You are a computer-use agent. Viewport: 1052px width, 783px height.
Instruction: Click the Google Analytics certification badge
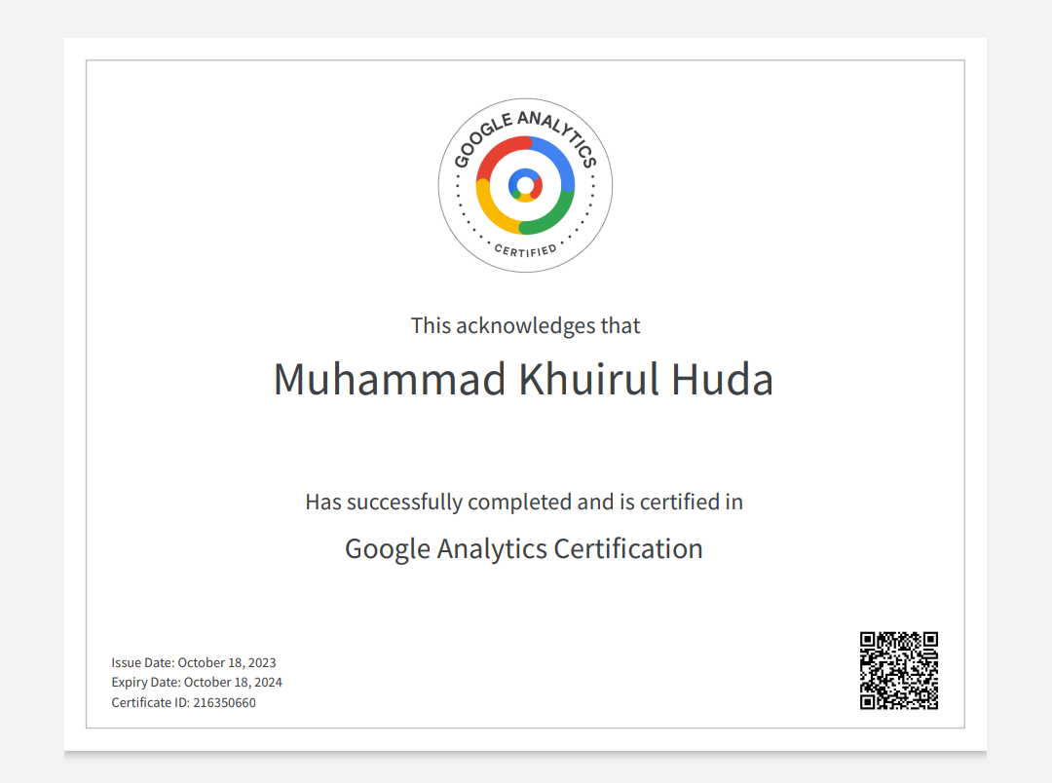tap(525, 184)
